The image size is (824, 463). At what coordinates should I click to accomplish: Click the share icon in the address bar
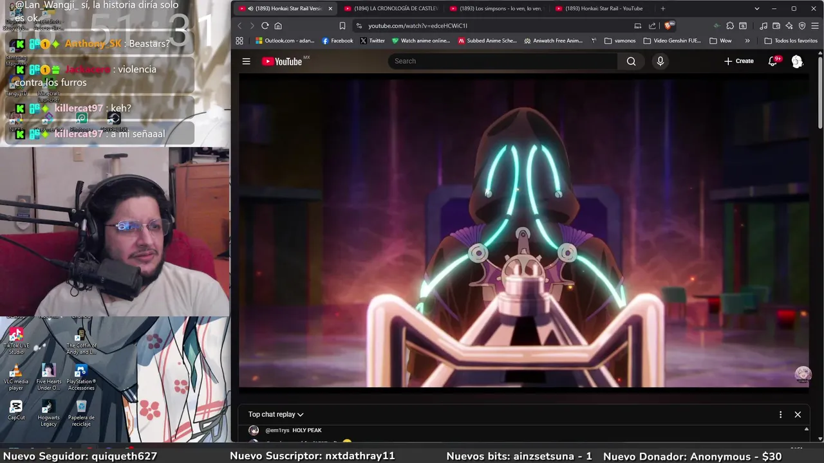(652, 26)
